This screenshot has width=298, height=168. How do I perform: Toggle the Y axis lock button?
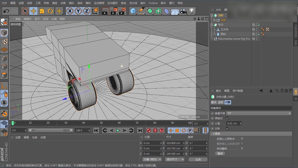(78, 11)
